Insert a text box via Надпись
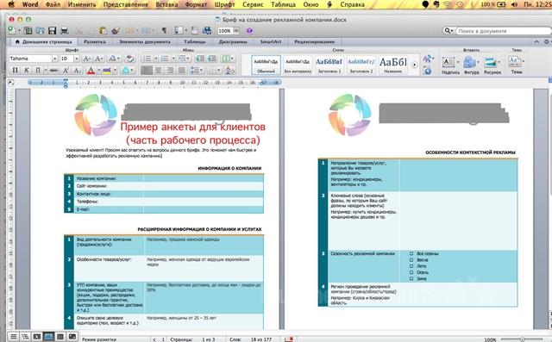The image size is (552, 342). point(448,65)
